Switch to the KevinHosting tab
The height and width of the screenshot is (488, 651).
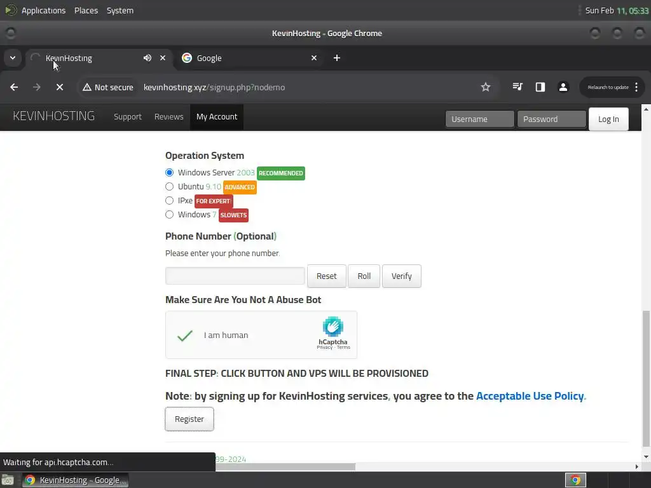point(99,58)
